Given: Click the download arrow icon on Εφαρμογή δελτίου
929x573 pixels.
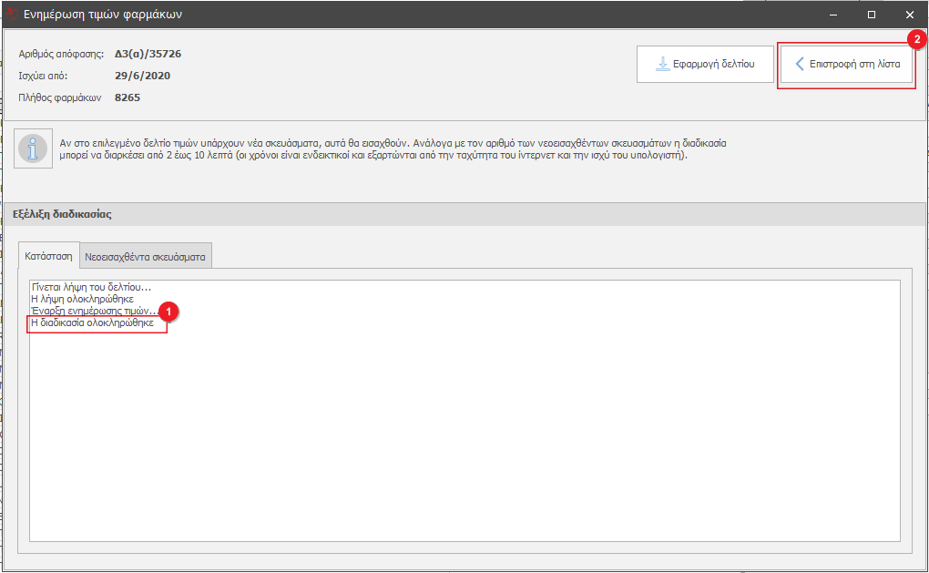Looking at the screenshot, I should pos(662,65).
